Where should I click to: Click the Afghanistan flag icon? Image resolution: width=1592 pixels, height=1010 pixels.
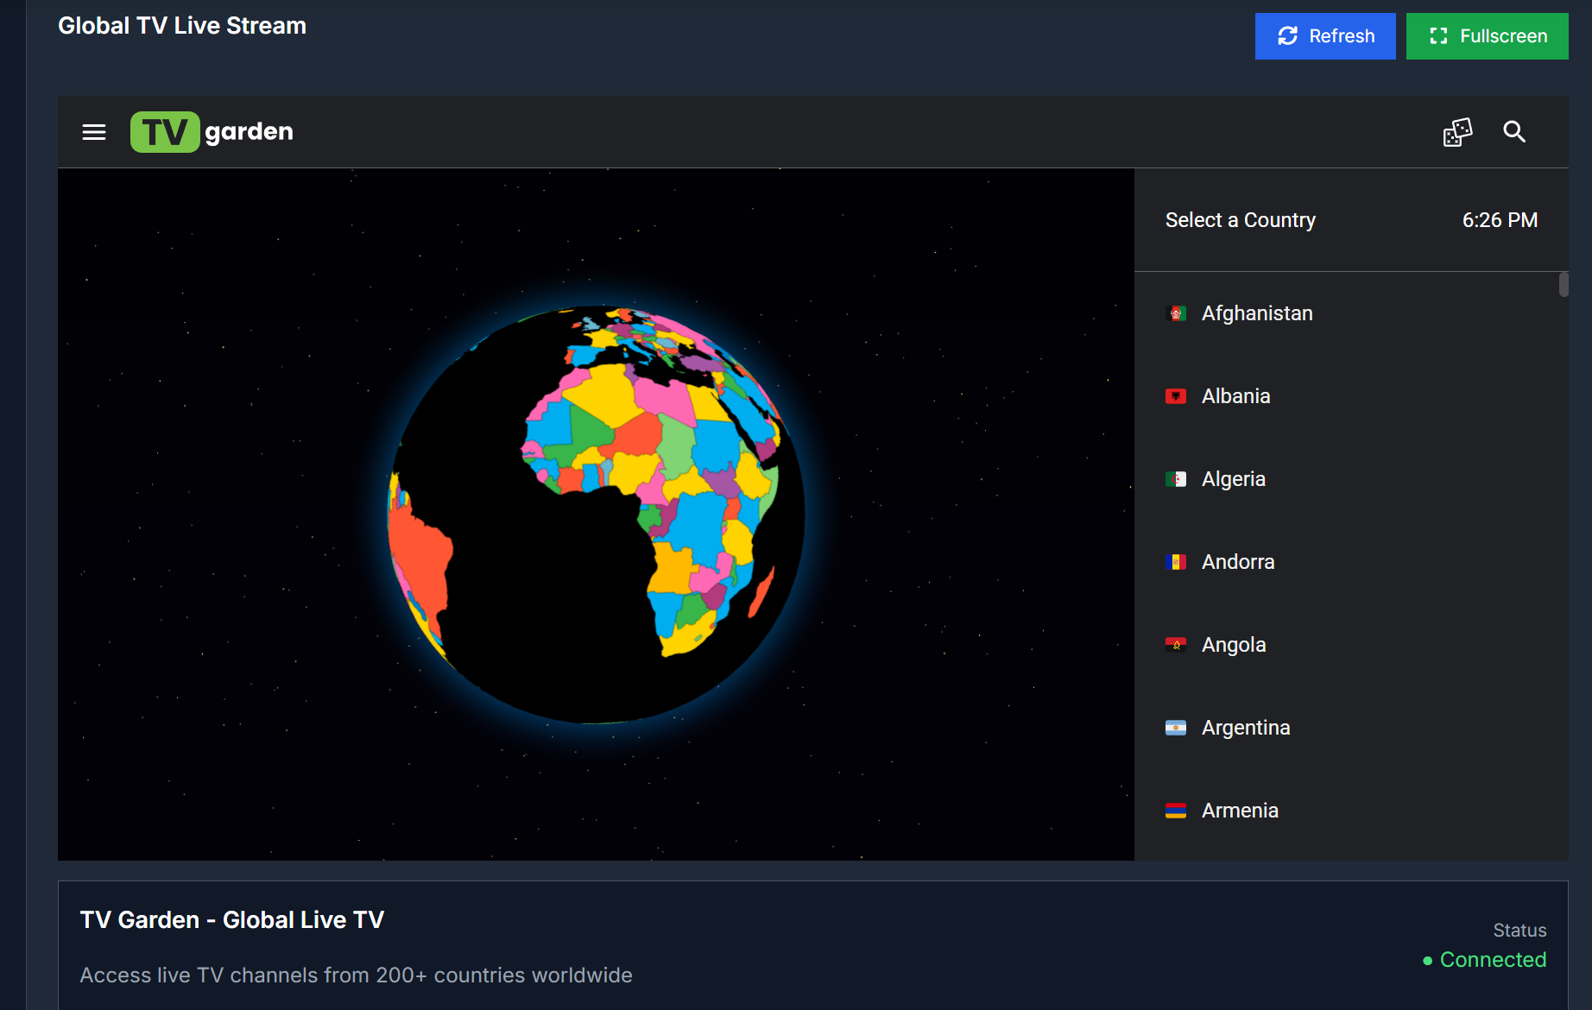(1175, 313)
